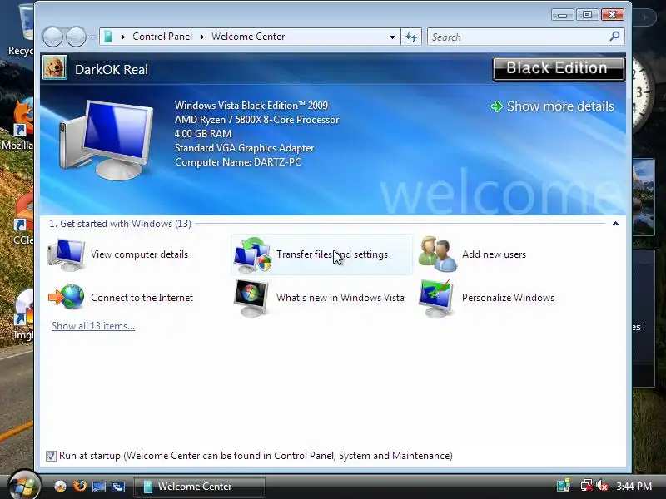The width and height of the screenshot is (666, 499).
Task: Click the Personalize Windows icon
Action: click(435, 298)
